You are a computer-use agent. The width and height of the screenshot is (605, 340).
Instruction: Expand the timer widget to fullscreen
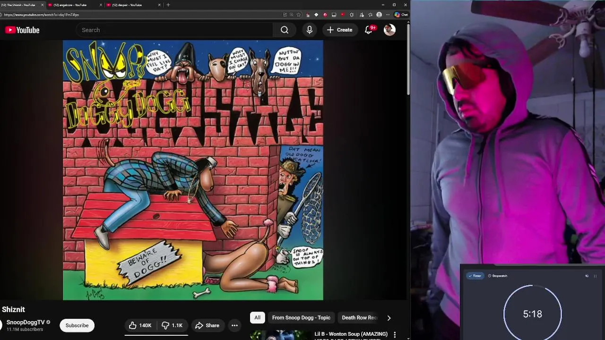click(x=595, y=276)
